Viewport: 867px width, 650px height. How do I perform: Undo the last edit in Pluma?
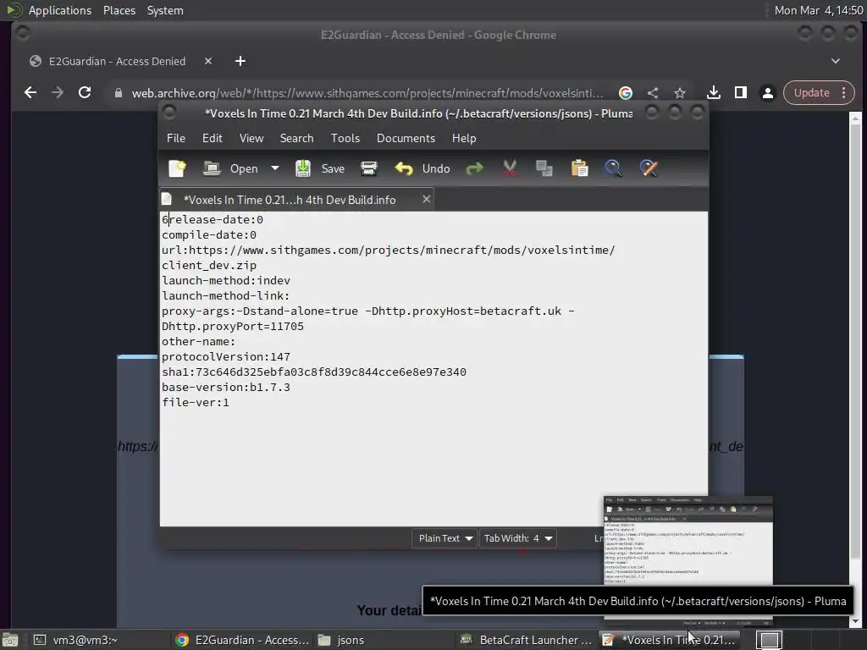click(422, 168)
